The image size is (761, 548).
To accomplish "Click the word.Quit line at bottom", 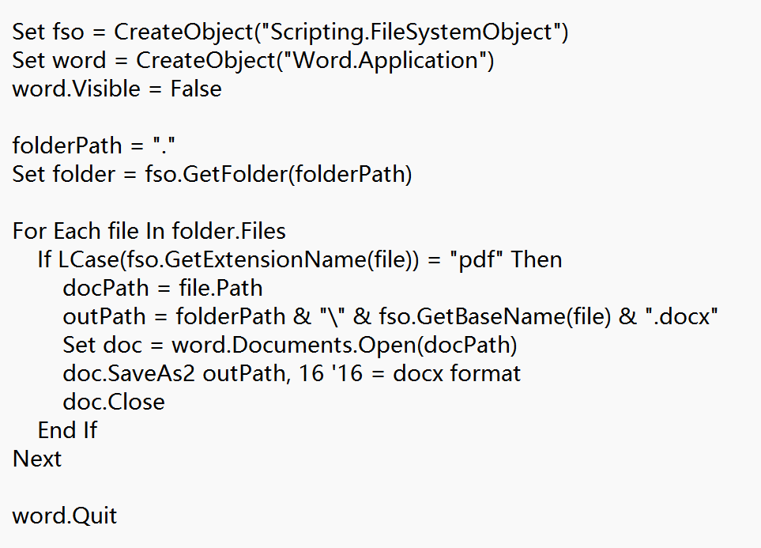I will point(65,516).
